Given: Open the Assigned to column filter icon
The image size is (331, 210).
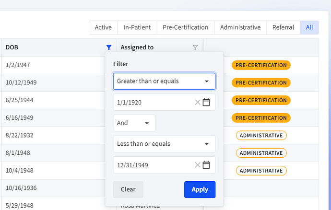Looking at the screenshot, I should 195,47.
